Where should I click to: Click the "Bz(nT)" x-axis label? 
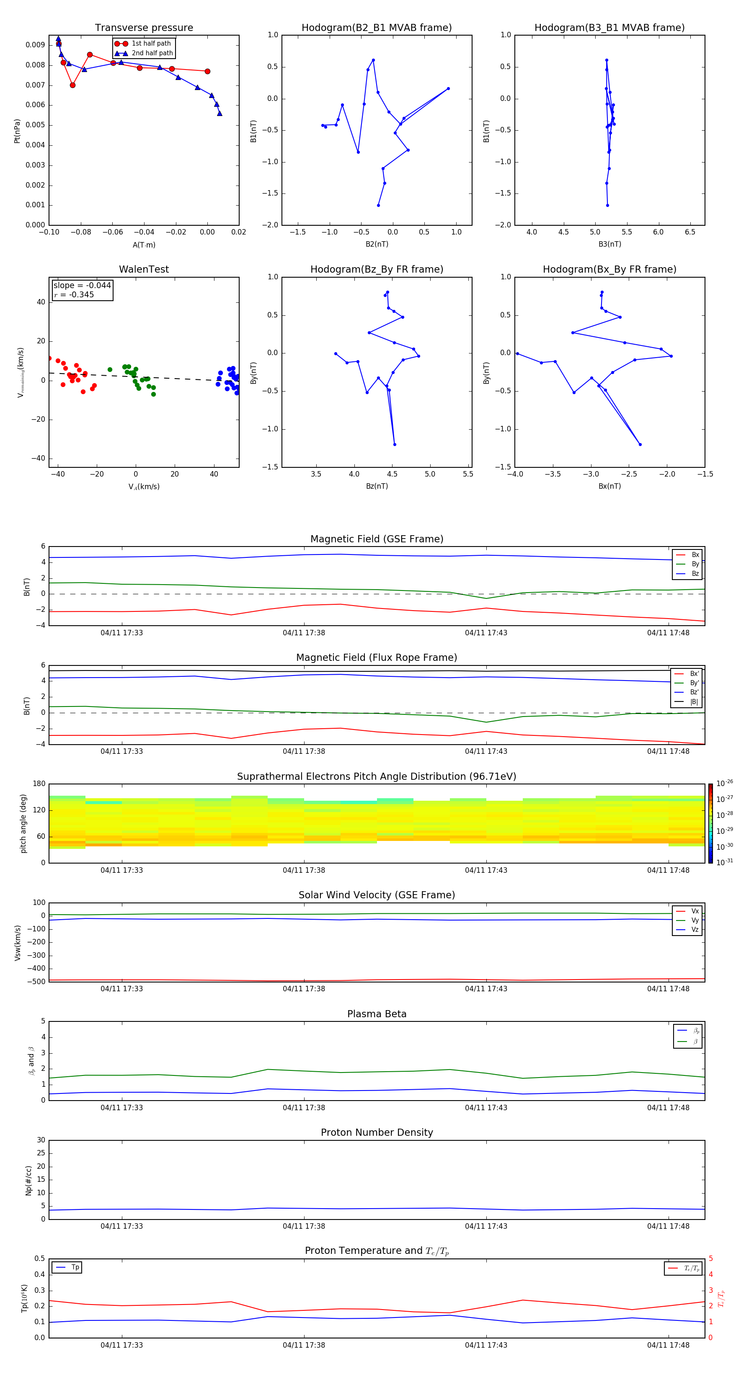pyautogui.click(x=377, y=486)
